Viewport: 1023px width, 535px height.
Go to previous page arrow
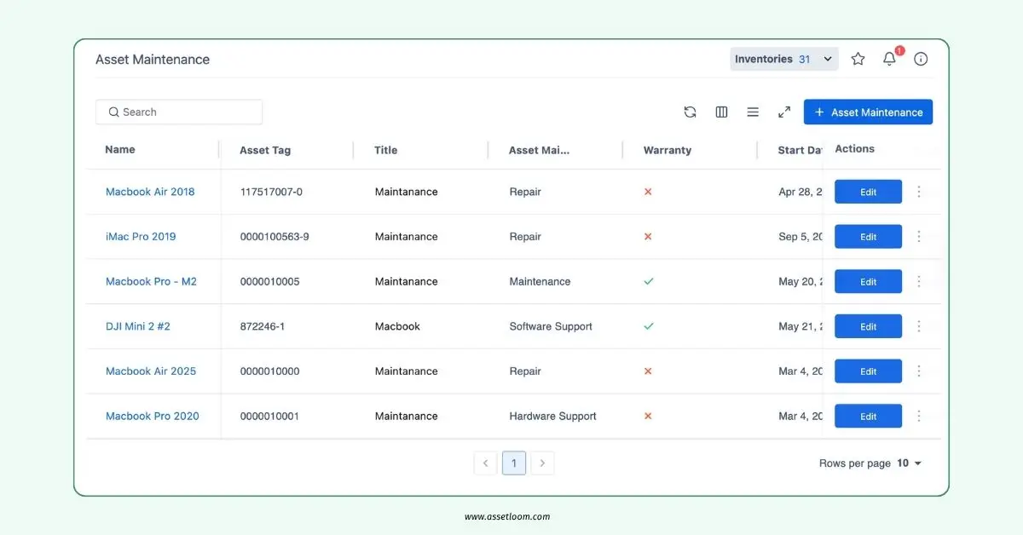point(485,463)
